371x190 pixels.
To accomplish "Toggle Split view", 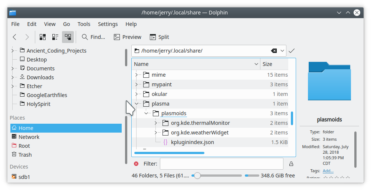I will coord(159,37).
